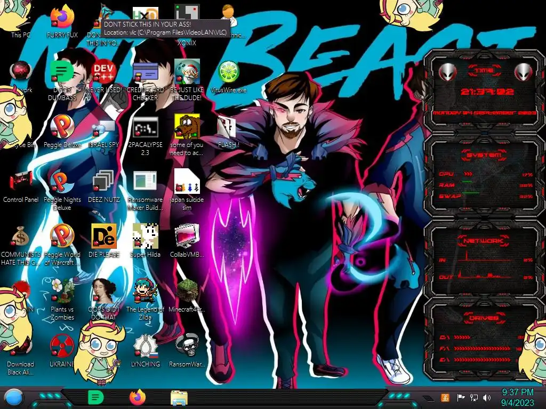Image resolution: width=546 pixels, height=409 pixels.
Task: Open Firefox from the taskbar
Action: (x=138, y=397)
